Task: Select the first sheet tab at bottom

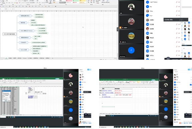Action: click(x=6, y=58)
